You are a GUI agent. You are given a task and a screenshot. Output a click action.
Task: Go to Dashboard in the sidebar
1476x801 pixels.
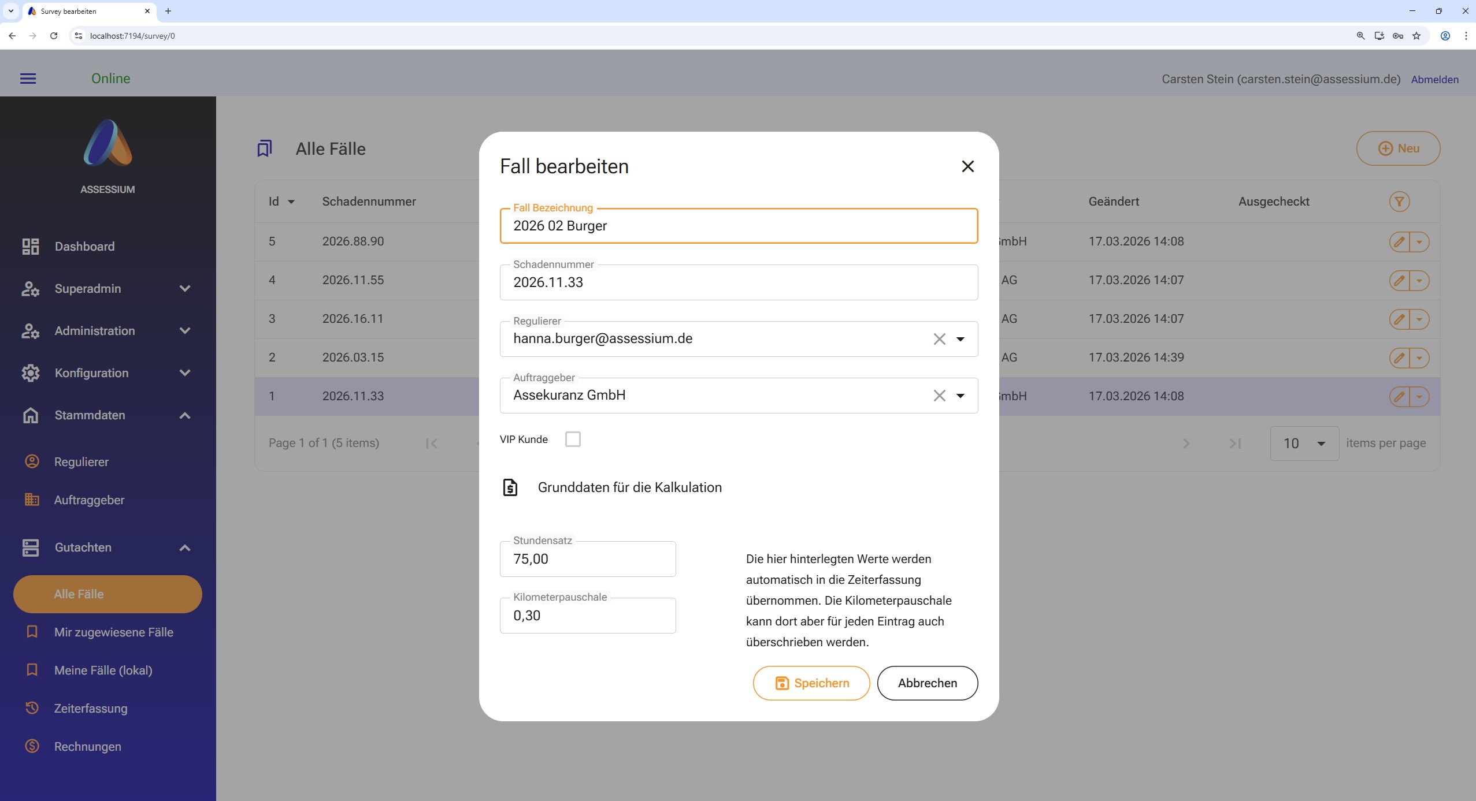84,247
